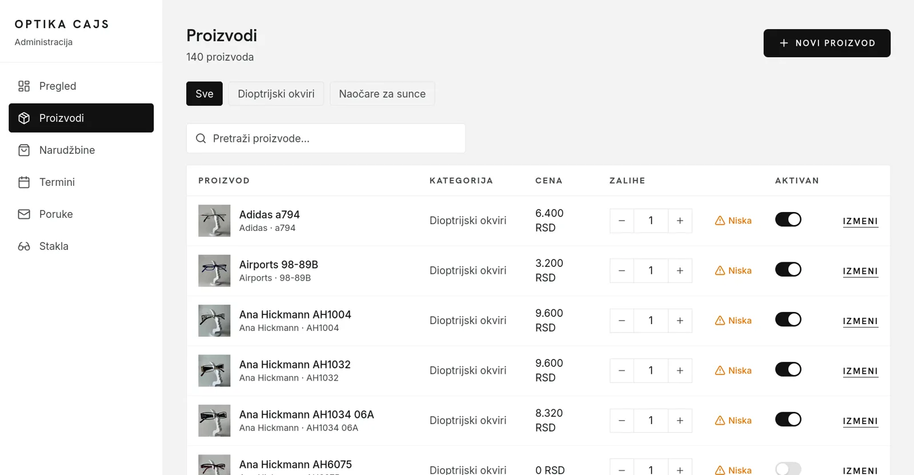Viewport: 914px width, 475px height.
Task: Increase stock for Airports 98-89B
Action: tap(680, 271)
